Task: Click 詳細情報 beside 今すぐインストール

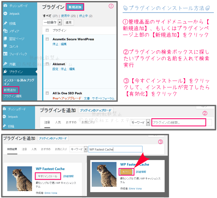Action: (69, 176)
